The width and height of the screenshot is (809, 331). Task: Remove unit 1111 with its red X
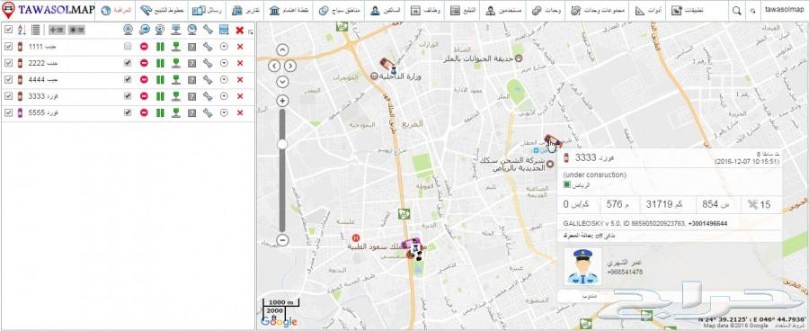(239, 47)
